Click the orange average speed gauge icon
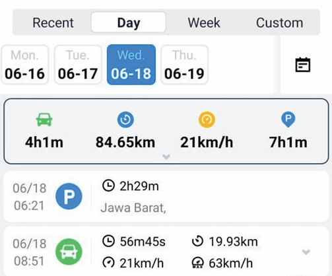The image size is (332, 276). (207, 120)
